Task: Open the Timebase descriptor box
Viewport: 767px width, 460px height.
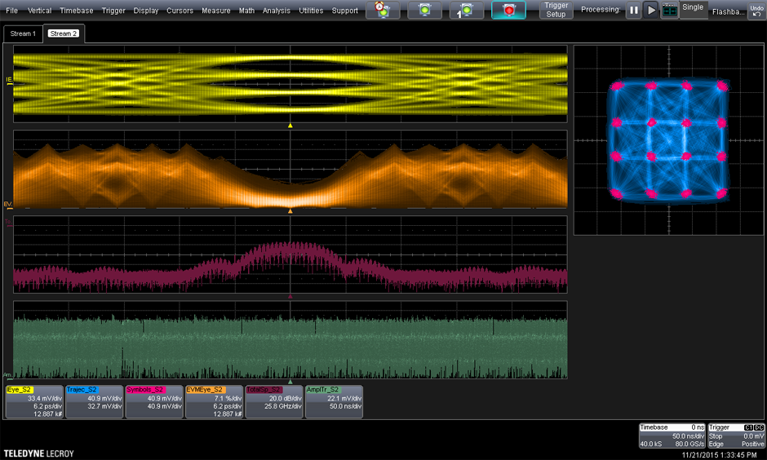Action: tap(672, 436)
